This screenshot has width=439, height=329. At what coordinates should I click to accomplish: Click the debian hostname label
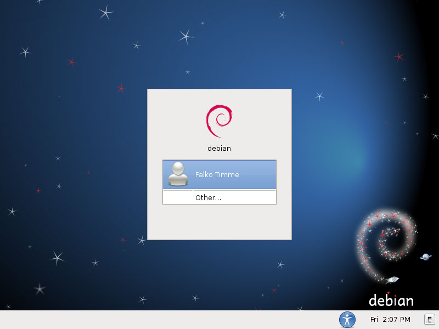tap(219, 148)
